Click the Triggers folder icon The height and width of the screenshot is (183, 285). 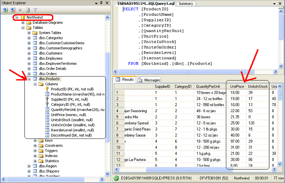pyautogui.click(x=41, y=151)
